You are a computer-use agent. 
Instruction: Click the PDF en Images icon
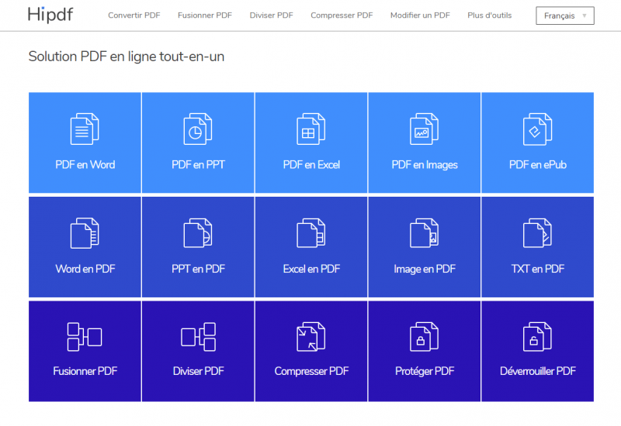425,129
